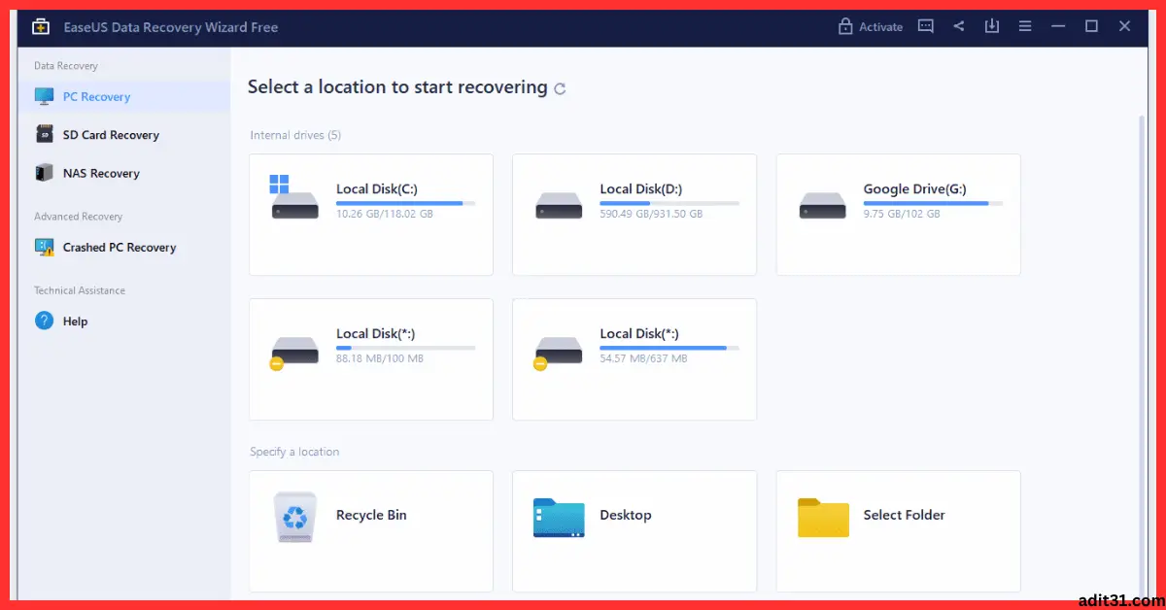
Task: Select the PC Recovery section in sidebar
Action: (x=93, y=96)
